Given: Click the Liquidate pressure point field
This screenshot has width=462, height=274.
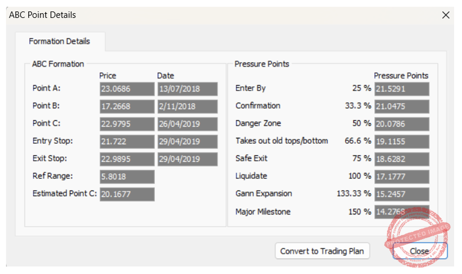Looking at the screenshot, I should (x=402, y=177).
